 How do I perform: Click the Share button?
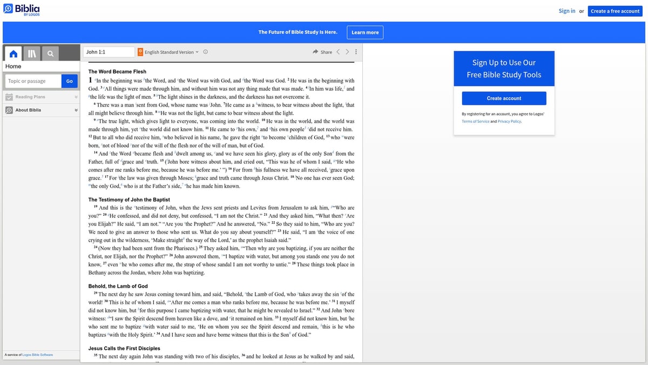[322, 52]
